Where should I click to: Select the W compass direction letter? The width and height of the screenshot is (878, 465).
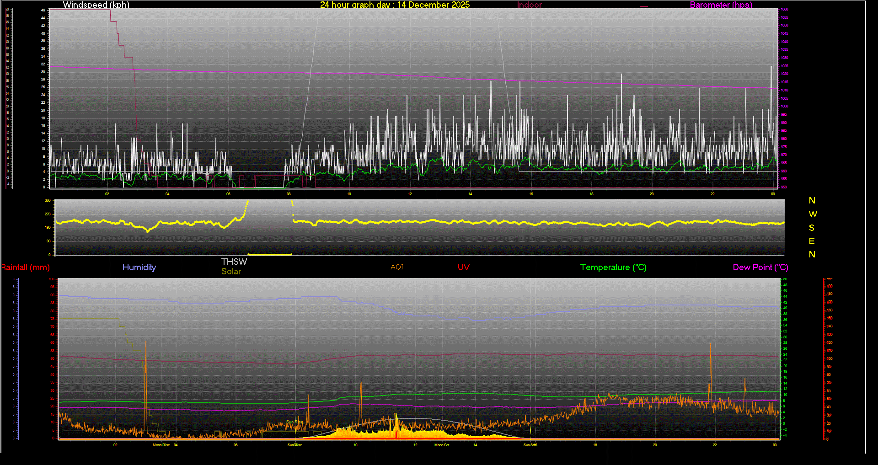point(813,214)
